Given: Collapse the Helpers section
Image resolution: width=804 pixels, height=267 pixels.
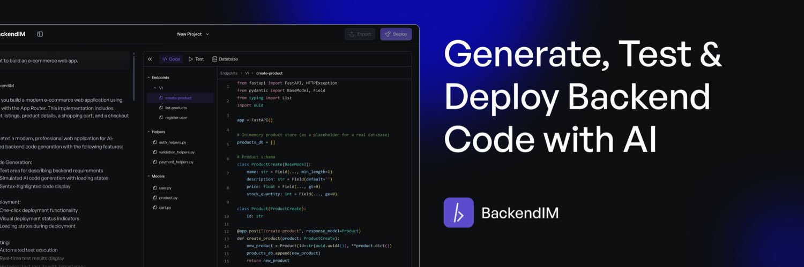Looking at the screenshot, I should [156, 132].
